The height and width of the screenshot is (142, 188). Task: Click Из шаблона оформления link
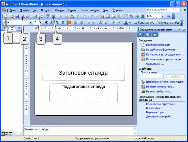(x=161, y=50)
